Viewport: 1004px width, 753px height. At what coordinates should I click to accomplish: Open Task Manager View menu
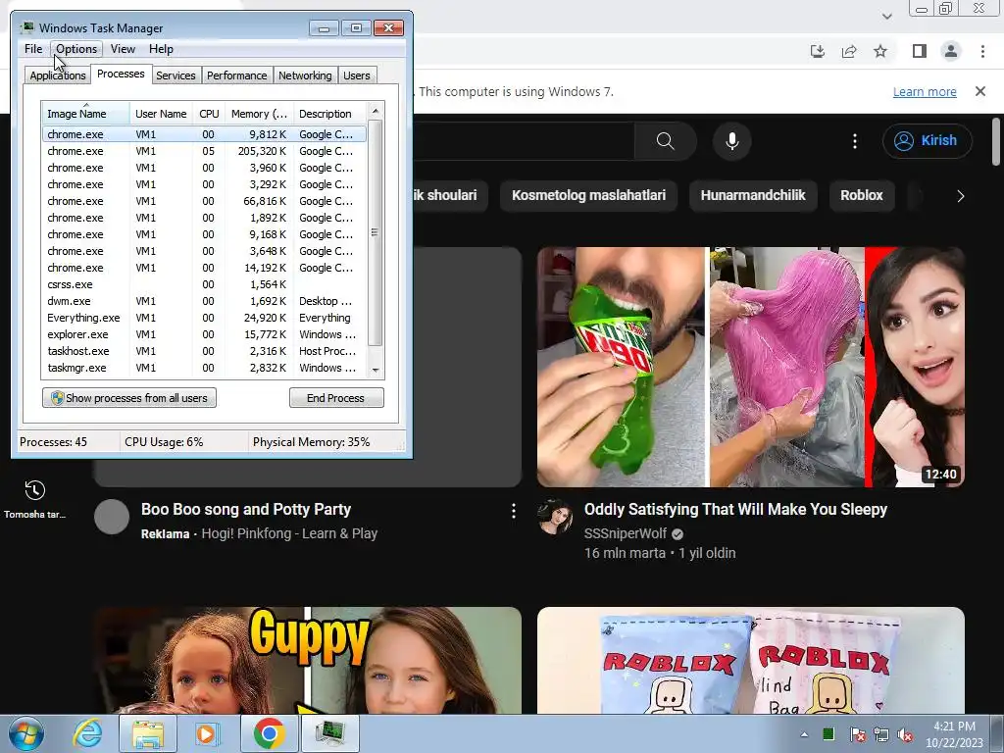123,49
